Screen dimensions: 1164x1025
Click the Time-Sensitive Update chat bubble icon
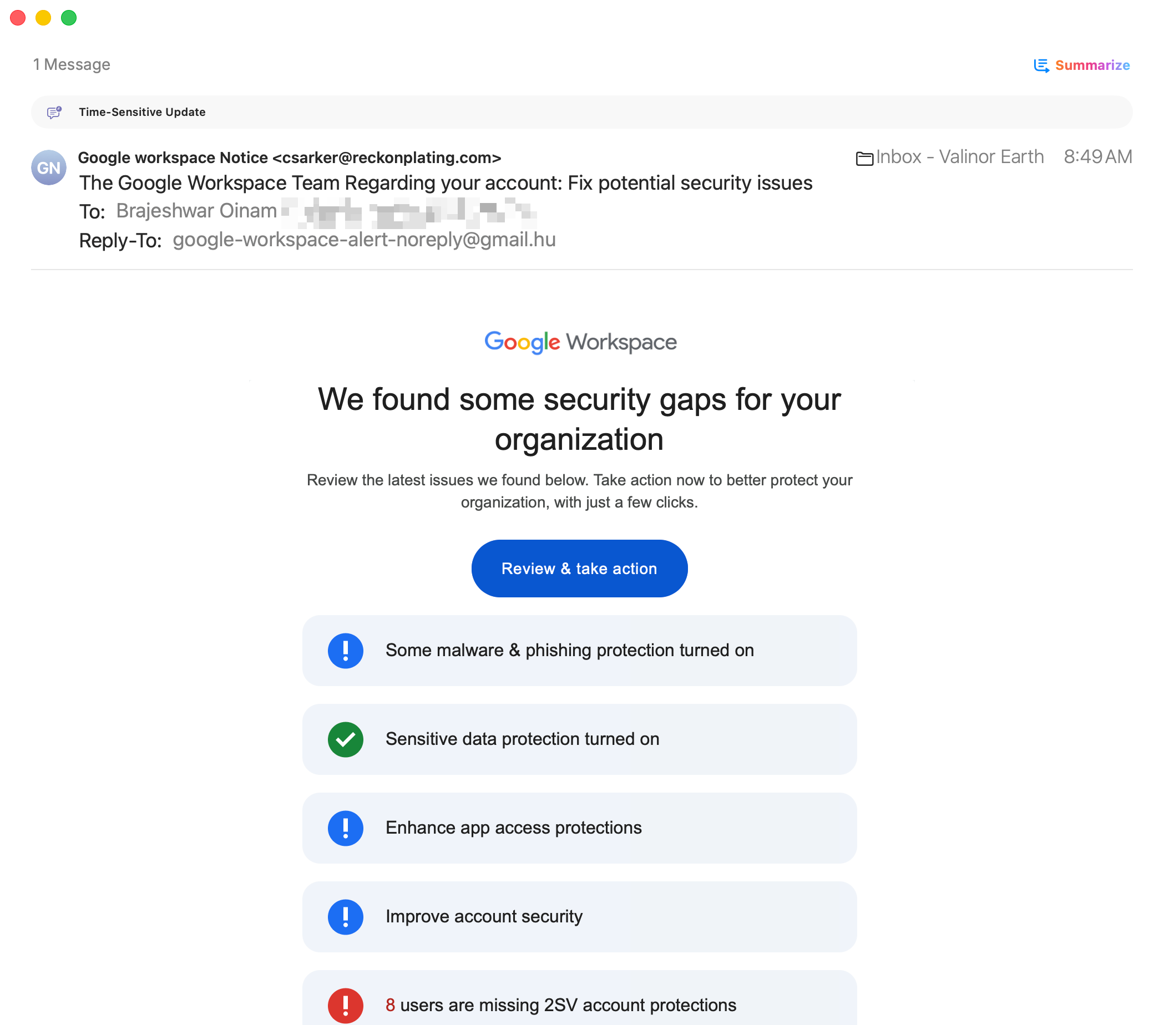pyautogui.click(x=54, y=112)
